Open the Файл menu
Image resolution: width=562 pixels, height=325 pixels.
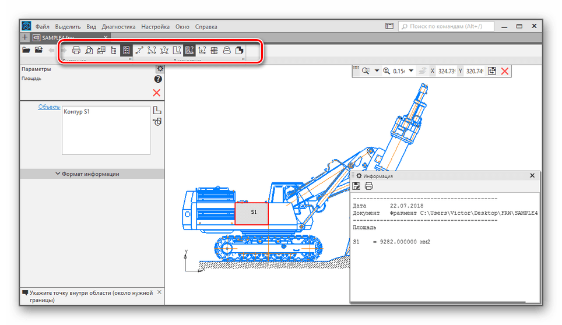click(42, 26)
